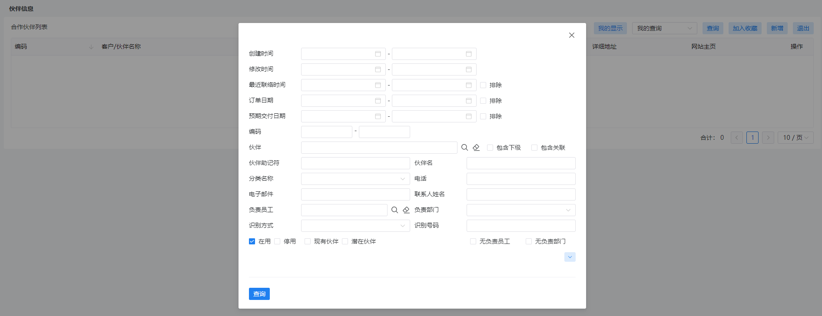Select page 1 in pagination
The image size is (822, 316).
click(752, 138)
